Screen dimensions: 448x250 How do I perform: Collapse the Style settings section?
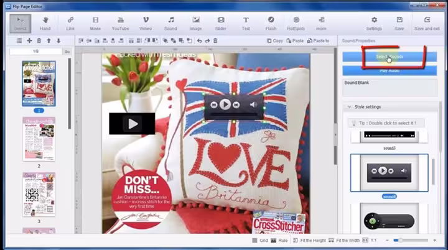(349, 107)
